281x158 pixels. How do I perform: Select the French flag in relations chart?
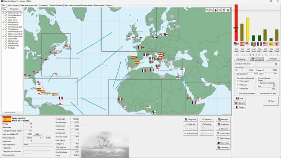tap(259, 44)
